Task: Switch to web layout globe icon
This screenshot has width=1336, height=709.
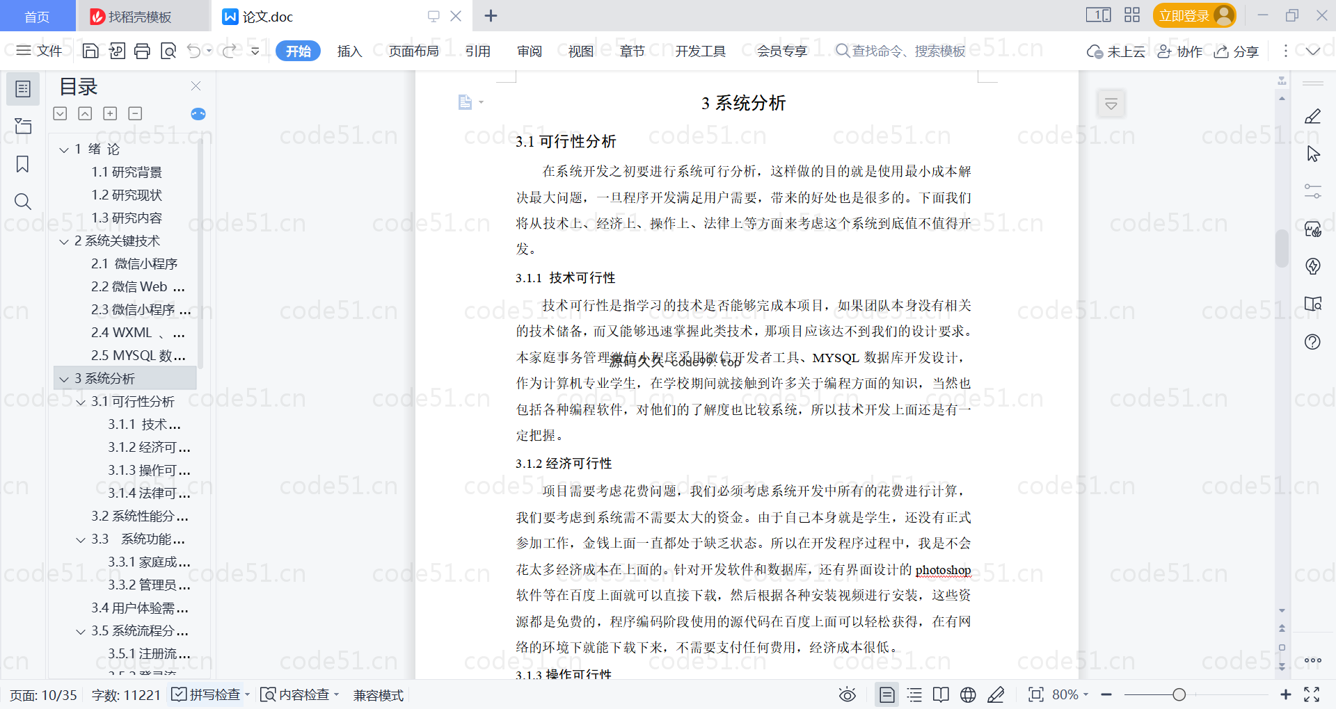Action: 968,694
